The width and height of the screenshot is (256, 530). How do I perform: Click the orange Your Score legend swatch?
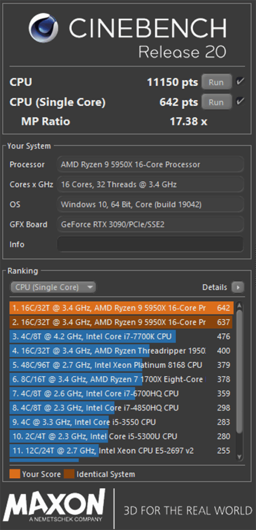tap(15, 474)
